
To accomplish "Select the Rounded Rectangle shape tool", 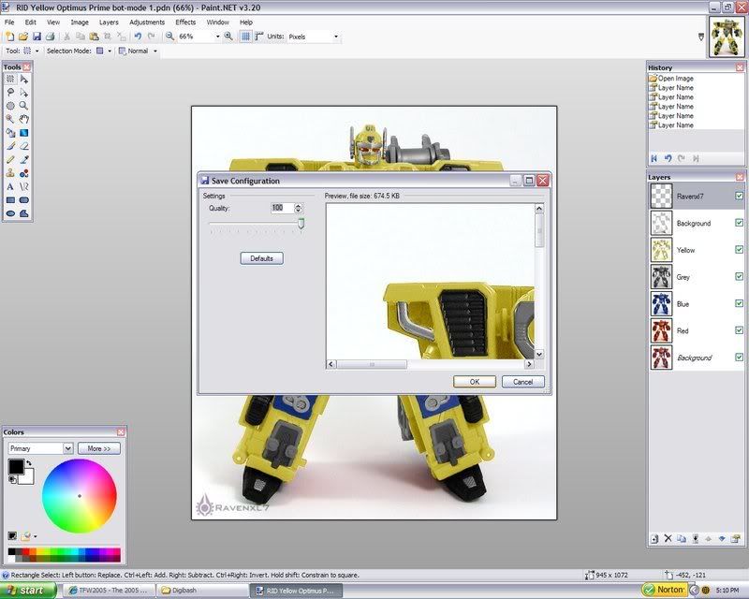I will [24, 200].
